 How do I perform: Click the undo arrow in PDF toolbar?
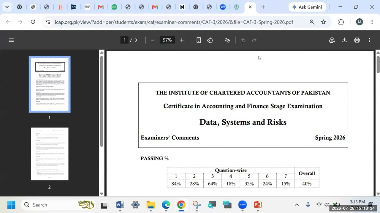point(243,40)
